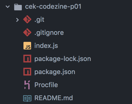Open the .gitignore file

(x=49, y=33)
